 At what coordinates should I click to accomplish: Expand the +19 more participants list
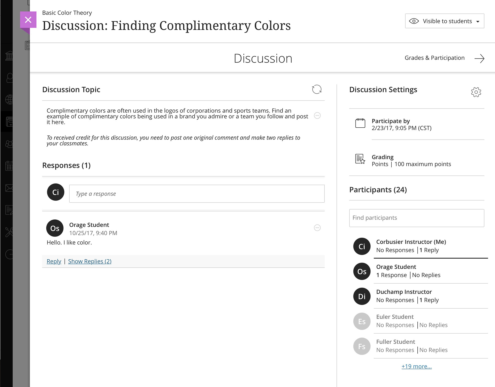[x=416, y=366]
